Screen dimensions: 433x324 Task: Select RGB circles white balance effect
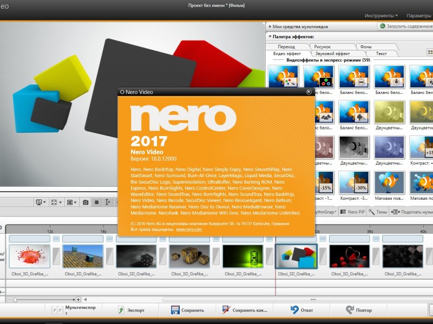click(x=319, y=76)
